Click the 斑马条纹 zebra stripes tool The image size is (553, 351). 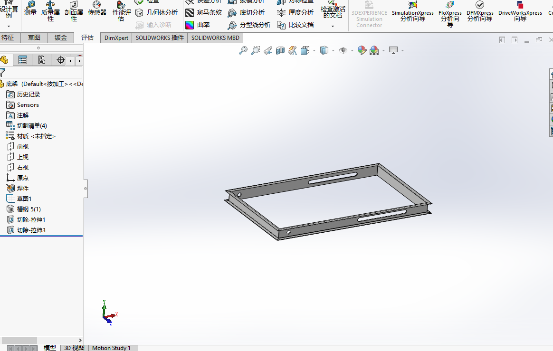coord(203,13)
